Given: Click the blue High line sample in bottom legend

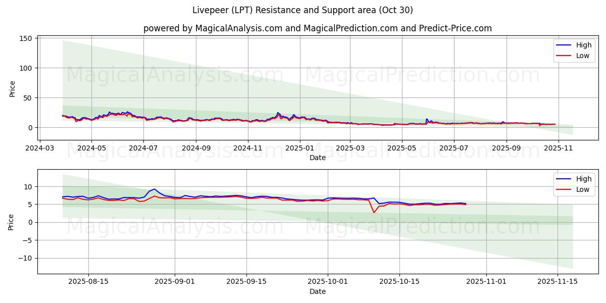Looking at the screenshot, I should click(x=564, y=178).
